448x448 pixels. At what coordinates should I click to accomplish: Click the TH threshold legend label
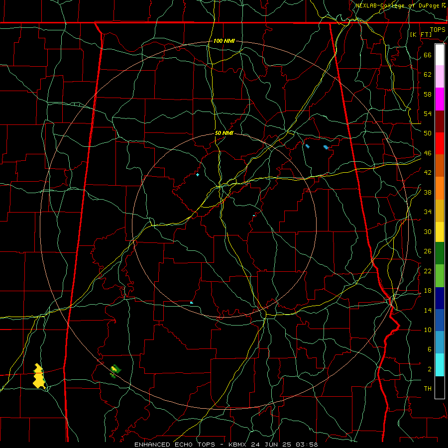tap(428, 389)
